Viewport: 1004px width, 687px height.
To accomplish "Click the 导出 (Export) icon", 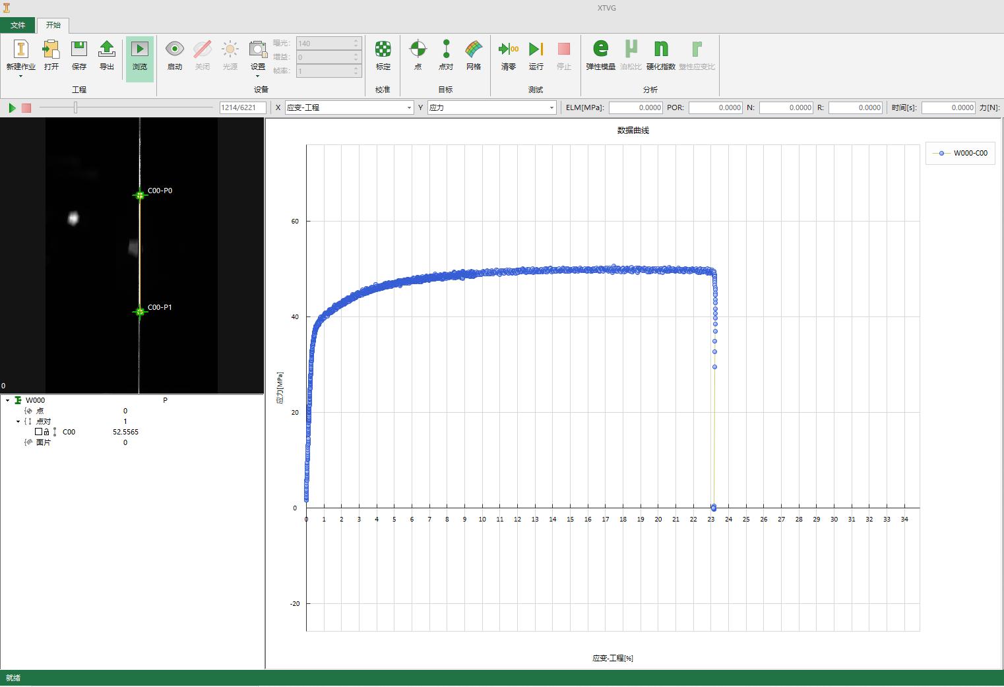I will (x=107, y=49).
